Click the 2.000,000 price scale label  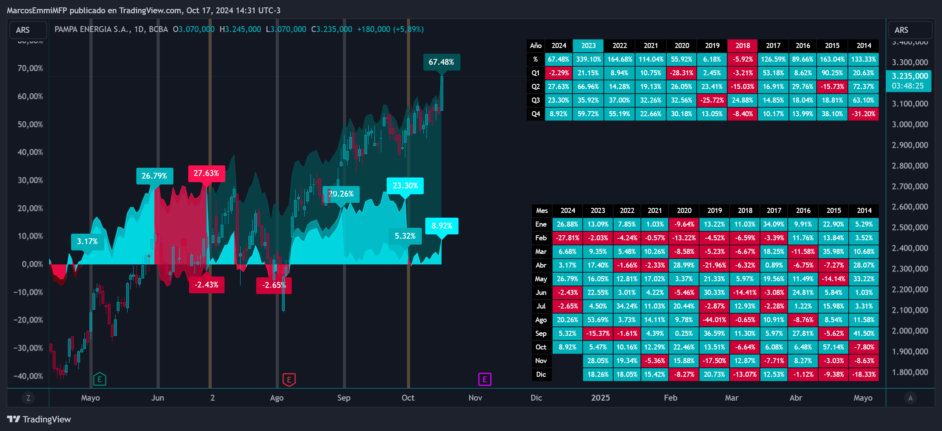910,331
